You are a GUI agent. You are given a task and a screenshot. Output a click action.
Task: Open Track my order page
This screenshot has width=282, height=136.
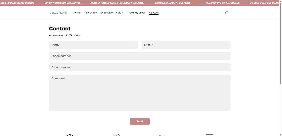tap(136, 13)
